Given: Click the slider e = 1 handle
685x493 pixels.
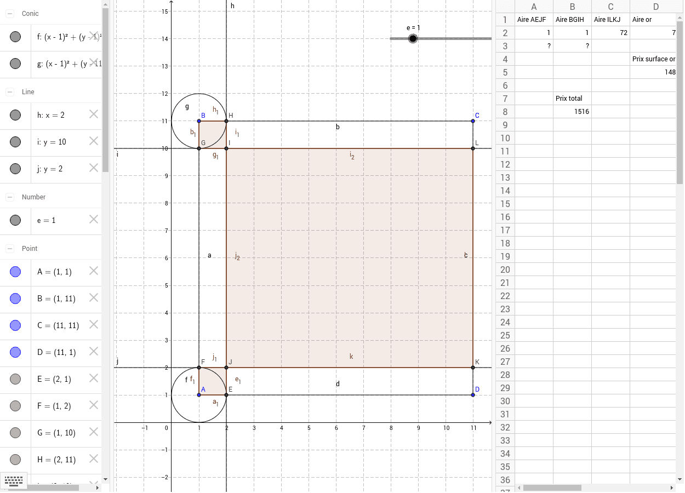Looking at the screenshot, I should coord(413,38).
